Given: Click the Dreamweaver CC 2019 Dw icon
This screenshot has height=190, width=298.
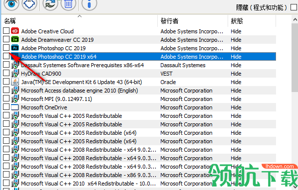Looking at the screenshot, I should [15, 39].
